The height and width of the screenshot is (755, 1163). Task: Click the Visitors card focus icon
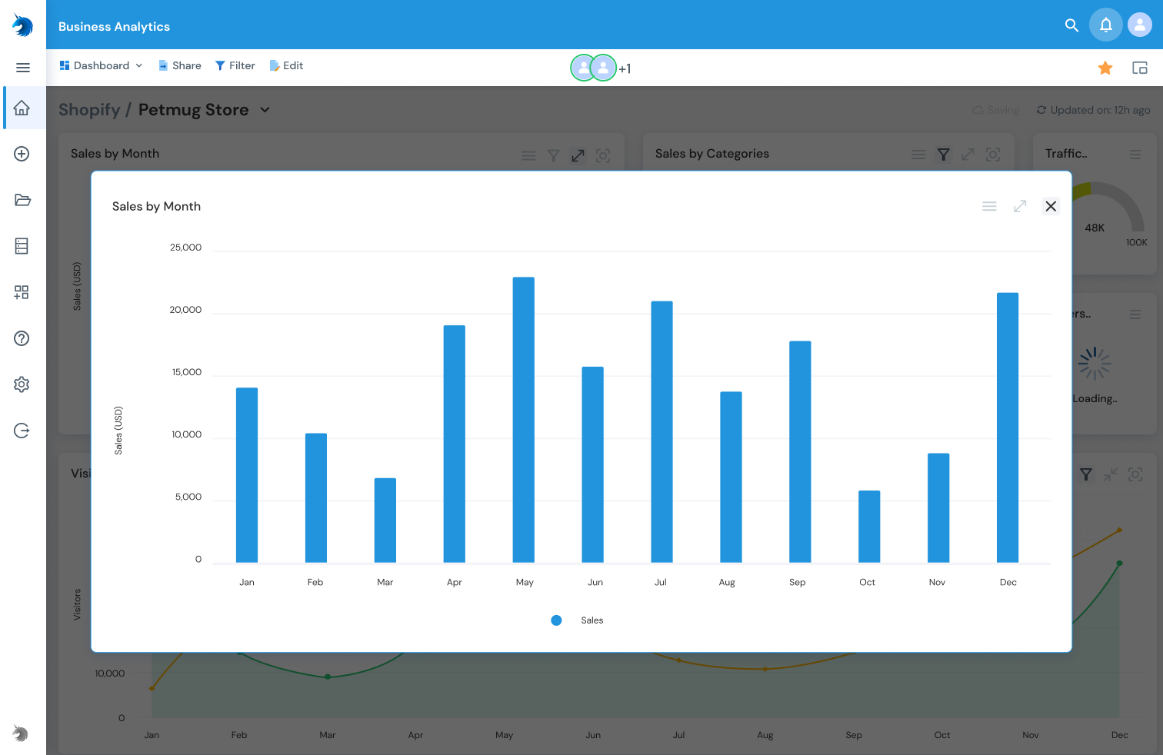(x=1135, y=474)
